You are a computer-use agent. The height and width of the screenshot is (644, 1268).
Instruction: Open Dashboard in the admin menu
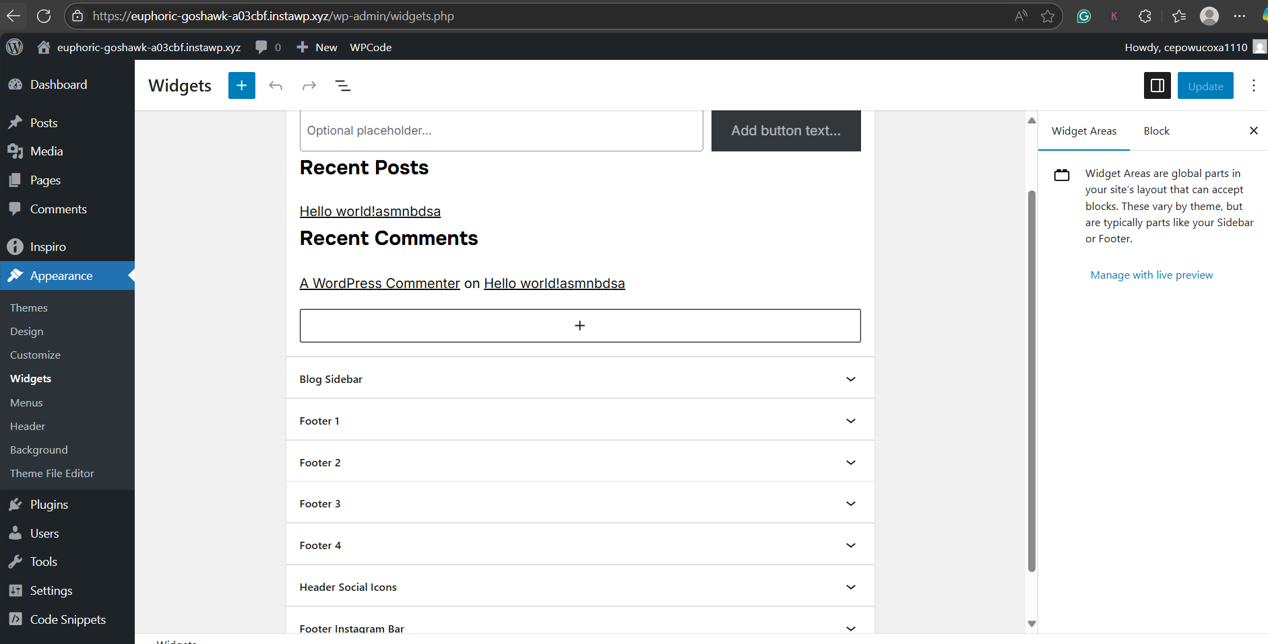point(67,85)
